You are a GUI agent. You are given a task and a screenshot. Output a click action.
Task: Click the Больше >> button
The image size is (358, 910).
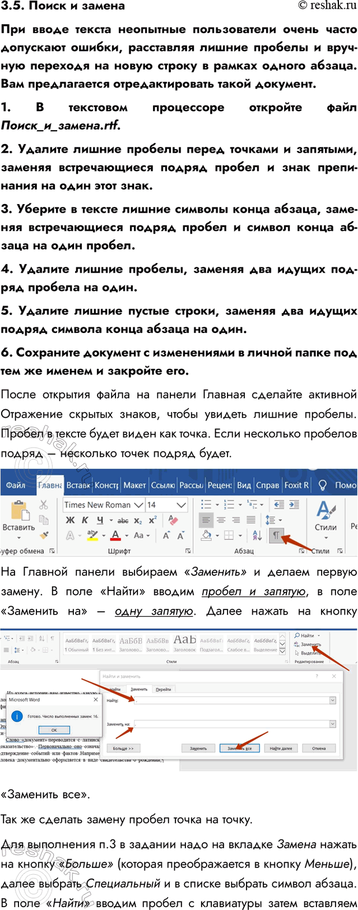[x=123, y=748]
